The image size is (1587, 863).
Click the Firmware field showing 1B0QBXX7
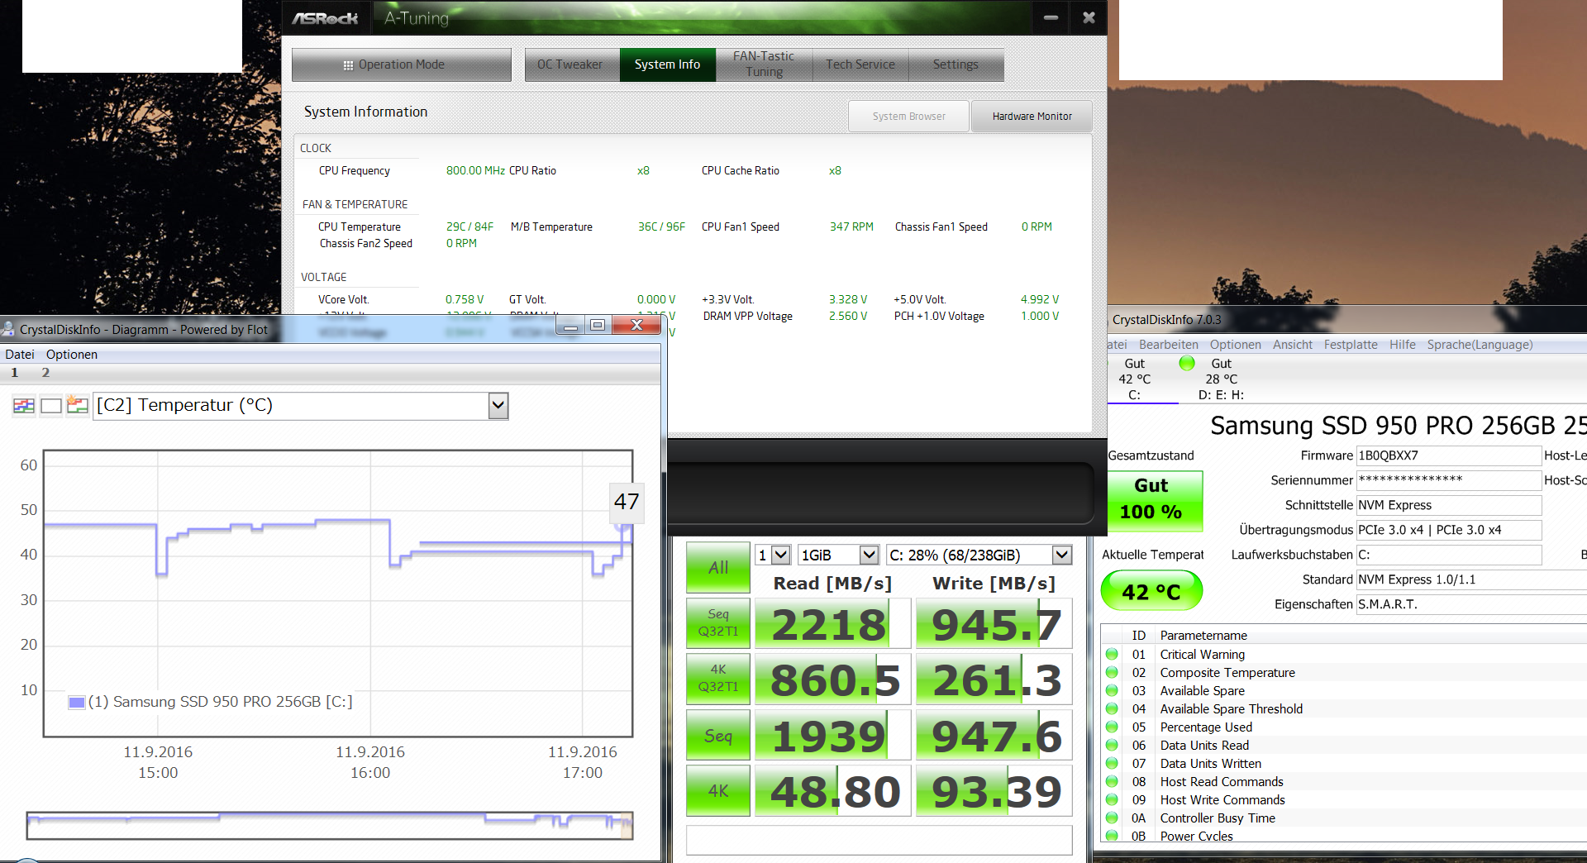(1449, 455)
